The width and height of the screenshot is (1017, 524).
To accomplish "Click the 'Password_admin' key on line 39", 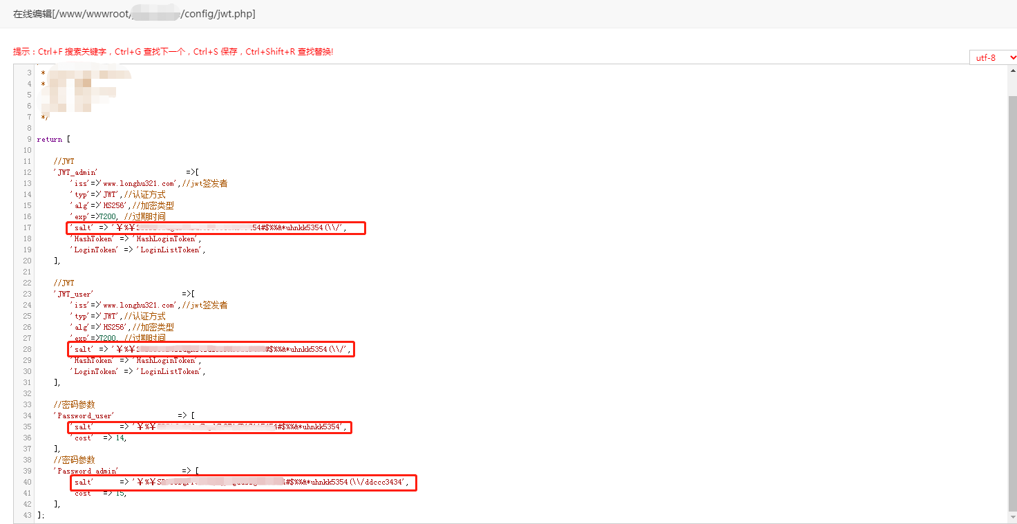I will point(86,471).
